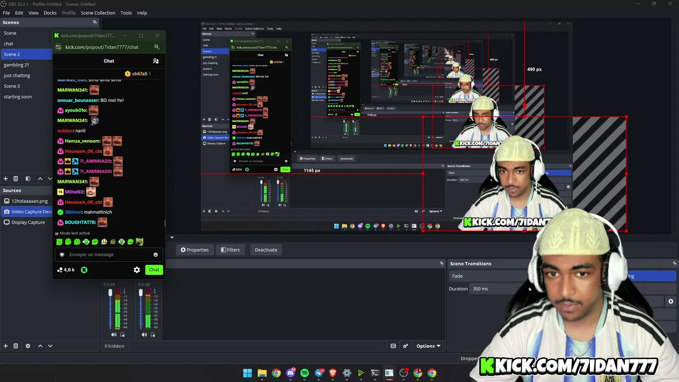Open advanced audio properties gears icon in mixer

405,346
